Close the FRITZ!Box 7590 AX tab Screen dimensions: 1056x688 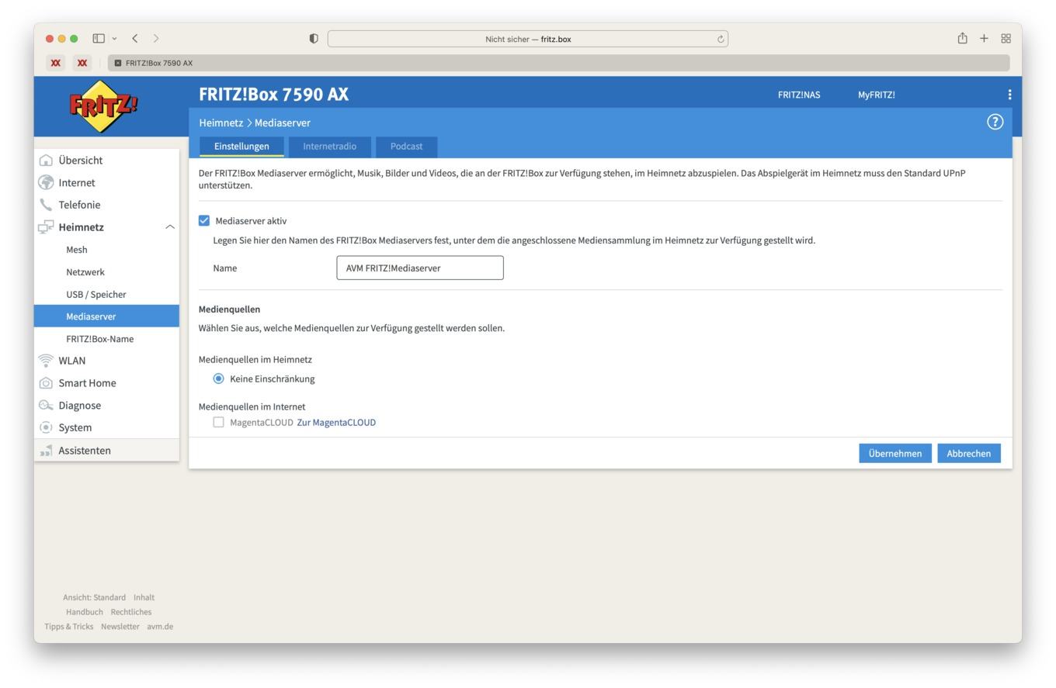click(x=118, y=63)
